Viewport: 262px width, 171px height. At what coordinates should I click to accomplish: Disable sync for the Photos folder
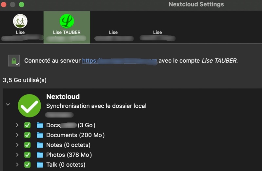[28, 155]
